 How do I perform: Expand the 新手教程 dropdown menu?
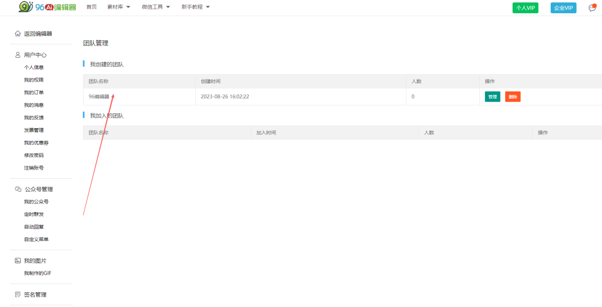coord(196,7)
